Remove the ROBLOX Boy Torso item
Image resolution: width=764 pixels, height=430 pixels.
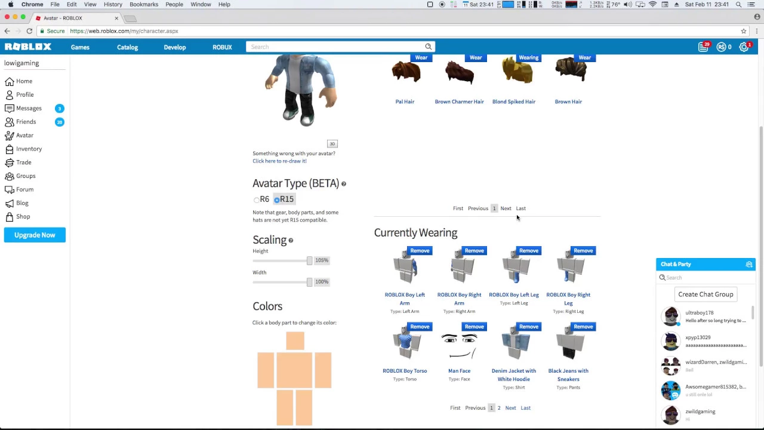(x=420, y=327)
